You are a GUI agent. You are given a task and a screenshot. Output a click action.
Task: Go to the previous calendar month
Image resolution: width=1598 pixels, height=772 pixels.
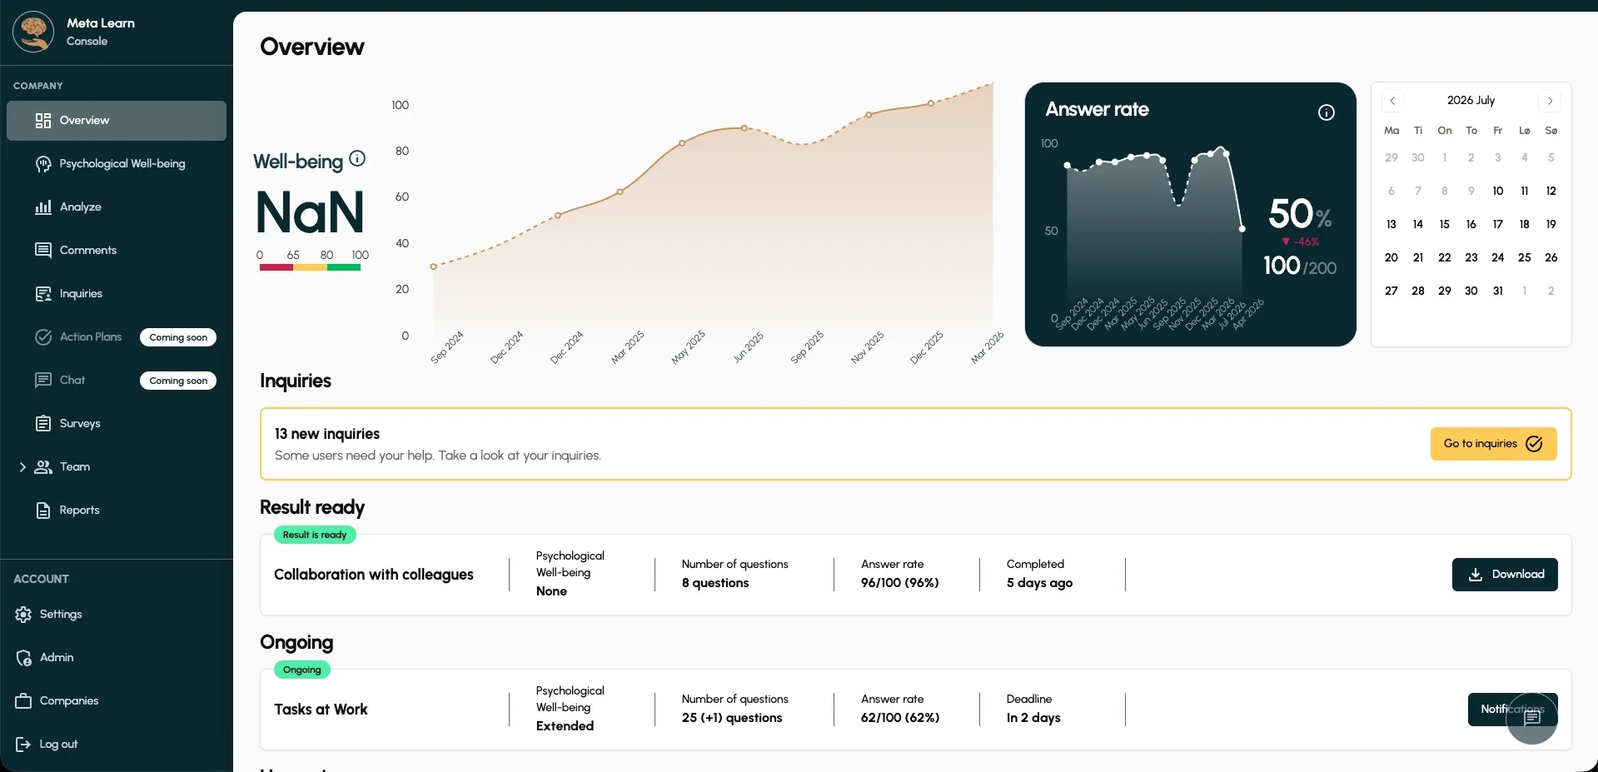coord(1392,101)
